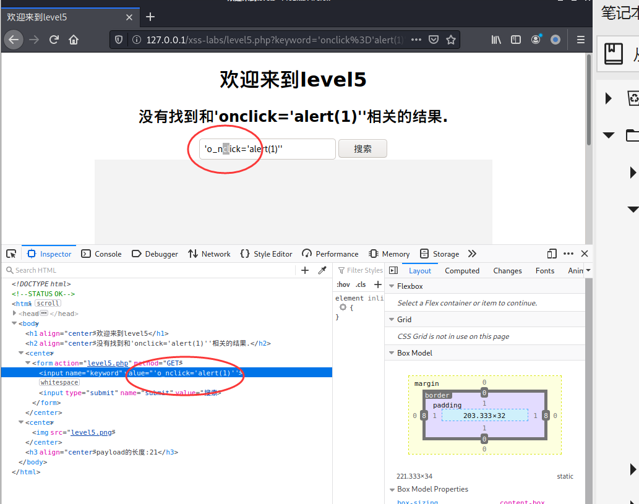Toggle pseudo-class states with :hov
Viewport: 639px width, 504px height.
(x=344, y=284)
